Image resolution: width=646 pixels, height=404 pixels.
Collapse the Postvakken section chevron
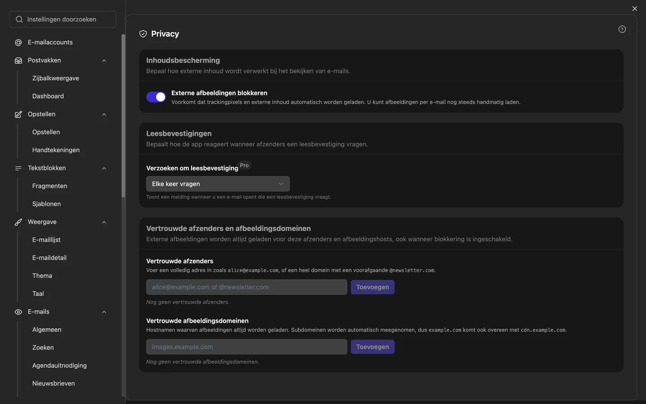coord(104,61)
